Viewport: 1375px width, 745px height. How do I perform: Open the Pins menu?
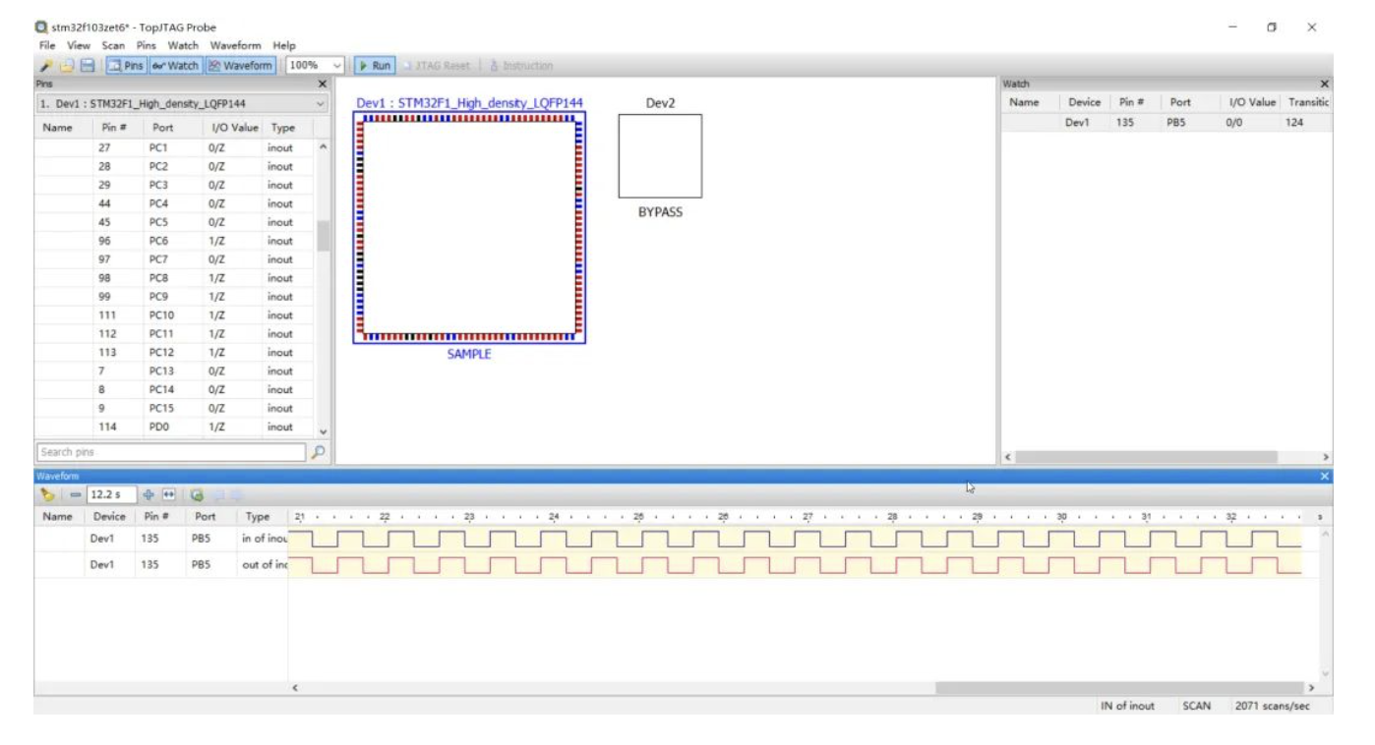[147, 45]
